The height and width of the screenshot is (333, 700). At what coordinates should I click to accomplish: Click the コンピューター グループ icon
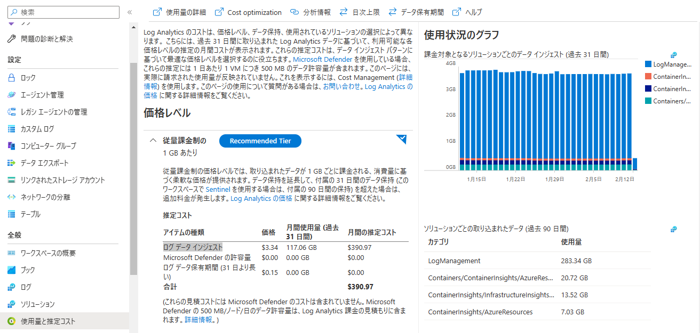click(12, 146)
